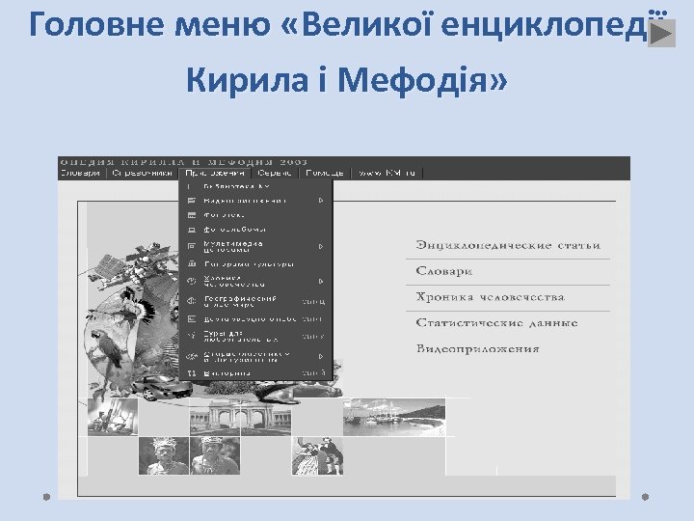This screenshot has height=521, width=694.
Task: Open www.KM.ru from the menu bar
Action: [x=387, y=174]
